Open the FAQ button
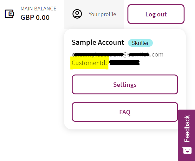The image size is (195, 161). [125, 112]
